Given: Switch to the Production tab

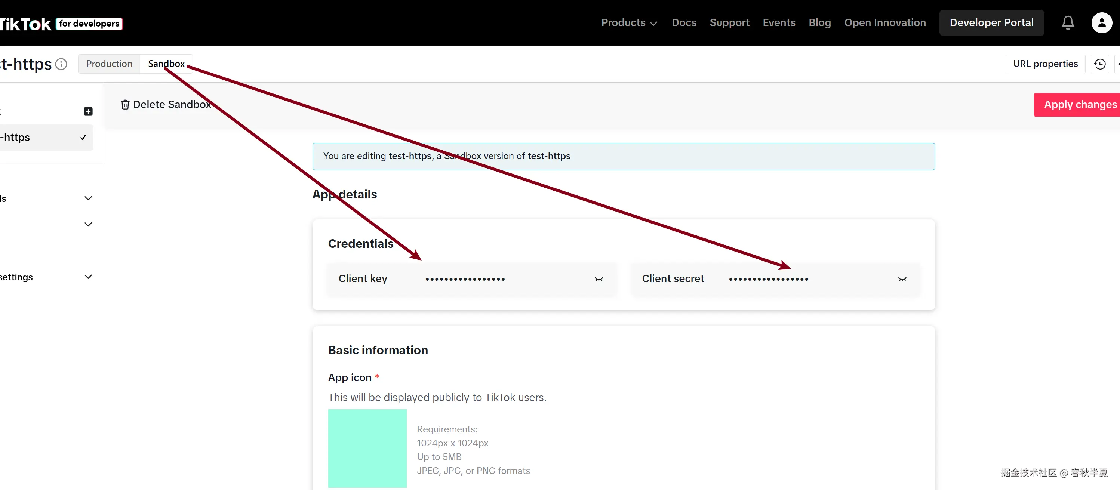Looking at the screenshot, I should [109, 64].
